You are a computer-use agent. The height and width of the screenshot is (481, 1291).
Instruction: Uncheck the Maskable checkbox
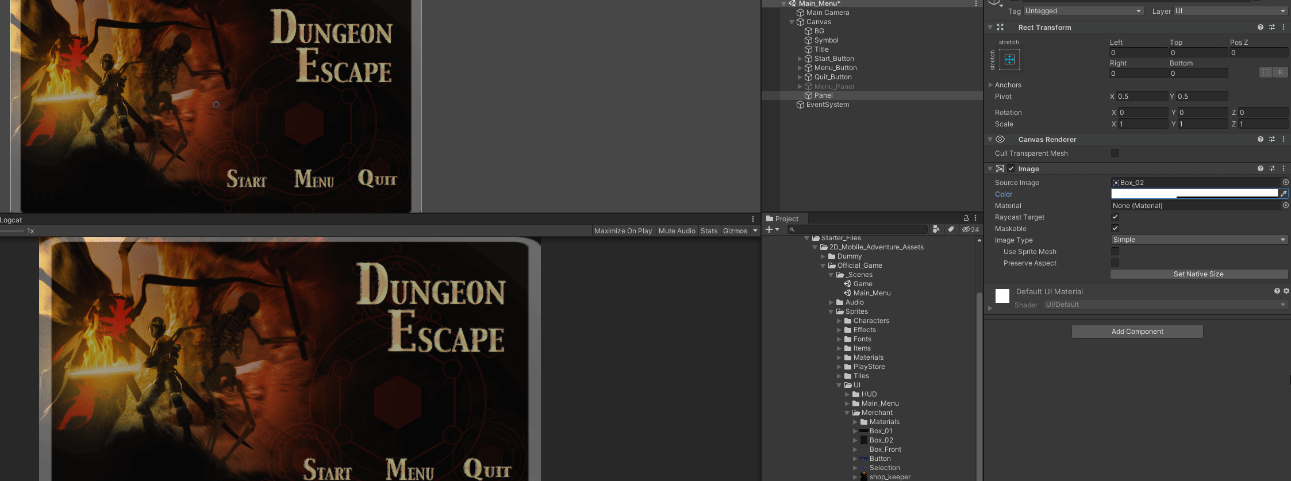[x=1115, y=228]
